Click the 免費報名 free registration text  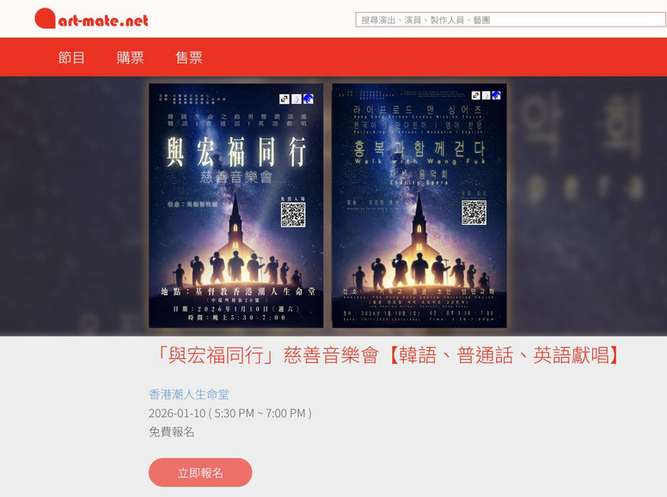pos(172,432)
